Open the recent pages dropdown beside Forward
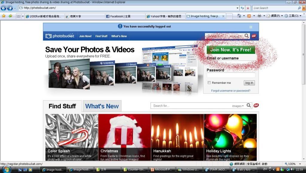Viewport: 306px width, 173px height. (x=15, y=8)
